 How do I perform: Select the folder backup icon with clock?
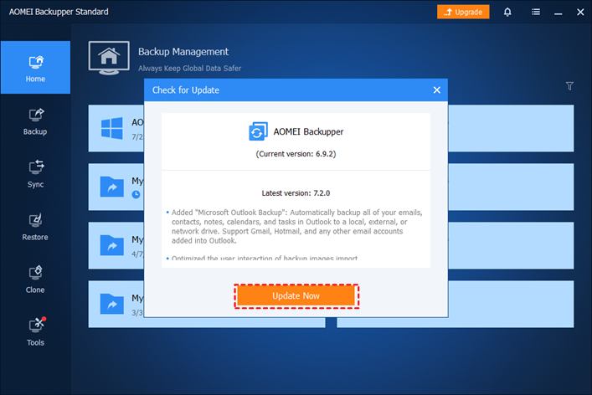[x=111, y=187]
